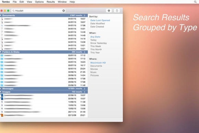Collapse the Folders & Disks group
199x133 pixels.
[x=1, y=52]
